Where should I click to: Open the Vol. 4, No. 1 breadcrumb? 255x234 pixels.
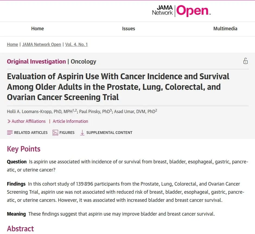point(76,44)
